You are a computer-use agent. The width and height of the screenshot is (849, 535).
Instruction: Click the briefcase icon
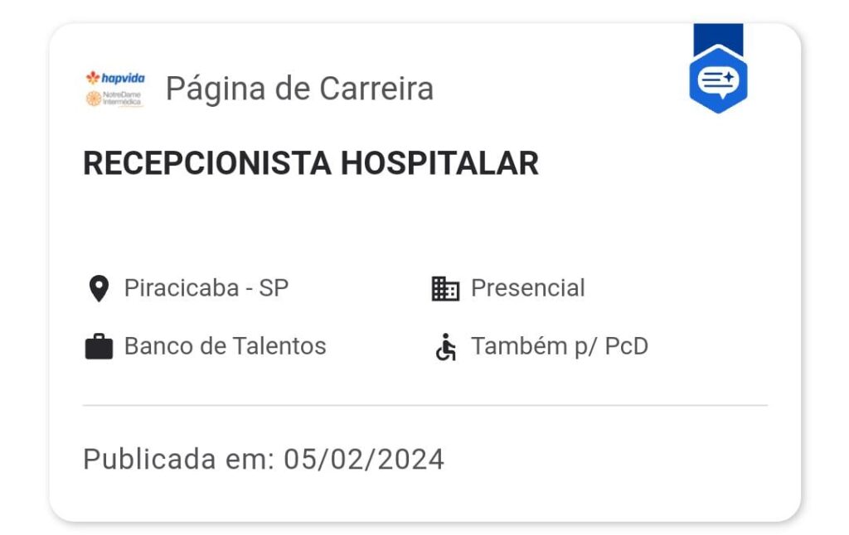pyautogui.click(x=99, y=346)
